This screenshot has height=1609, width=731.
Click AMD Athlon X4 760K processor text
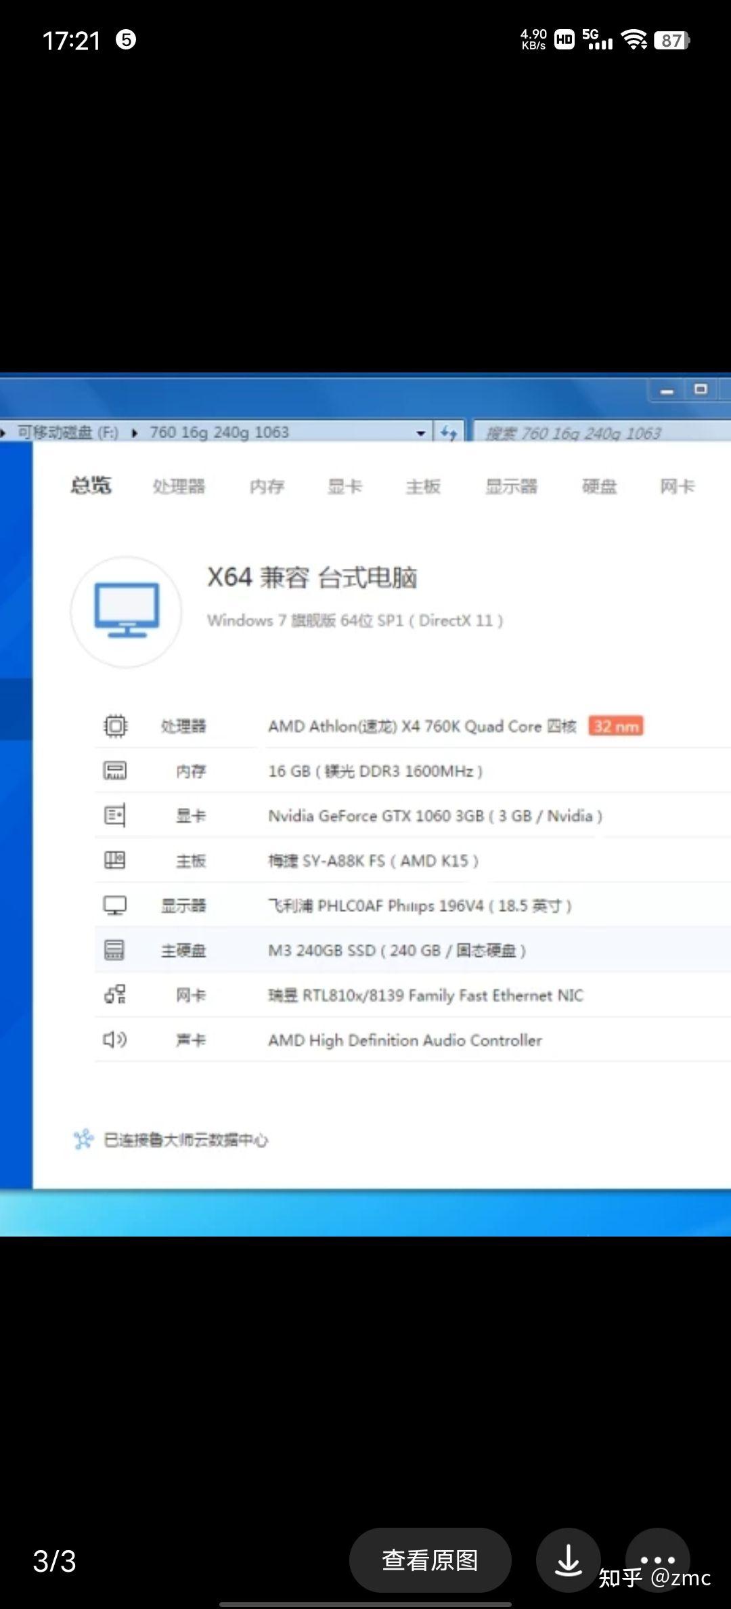[422, 726]
